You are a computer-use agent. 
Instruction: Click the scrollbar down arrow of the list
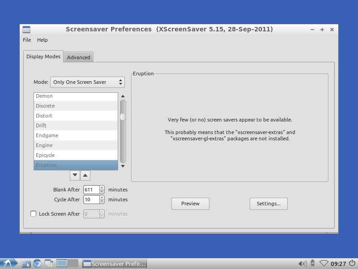click(x=123, y=166)
